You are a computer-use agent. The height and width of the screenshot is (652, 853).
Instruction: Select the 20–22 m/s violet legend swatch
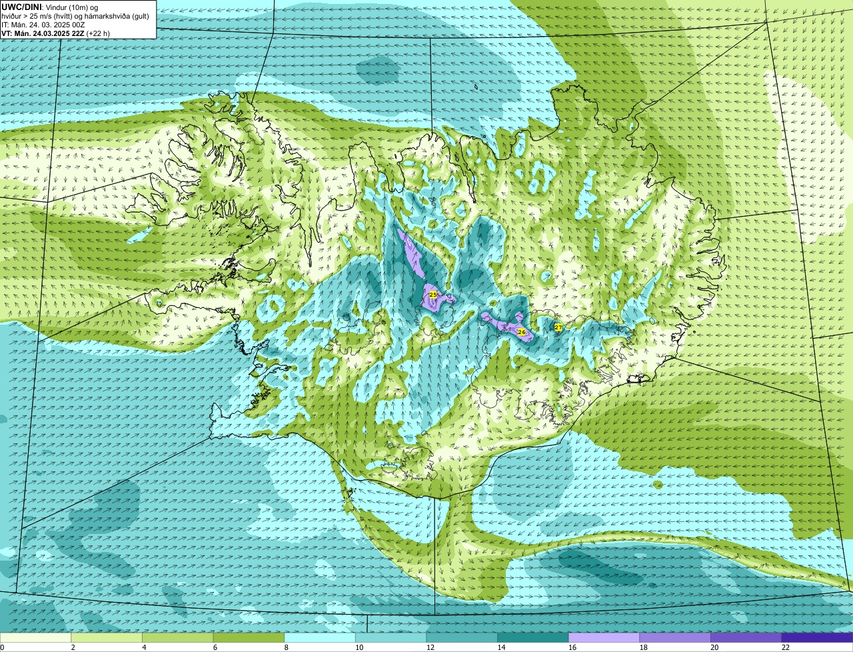[x=746, y=637]
